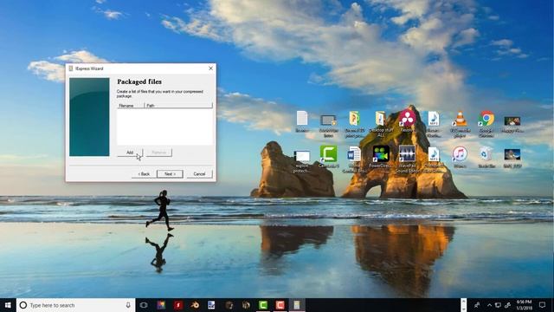The image size is (554, 312).
Task: Open the red Flash icon on taskbar
Action: tap(178, 305)
